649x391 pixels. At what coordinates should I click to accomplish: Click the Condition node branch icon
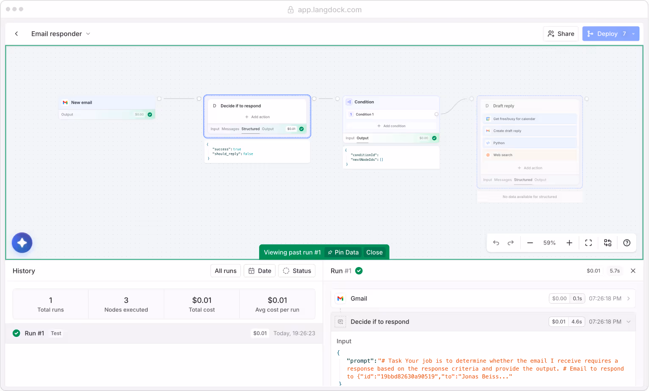coord(349,102)
